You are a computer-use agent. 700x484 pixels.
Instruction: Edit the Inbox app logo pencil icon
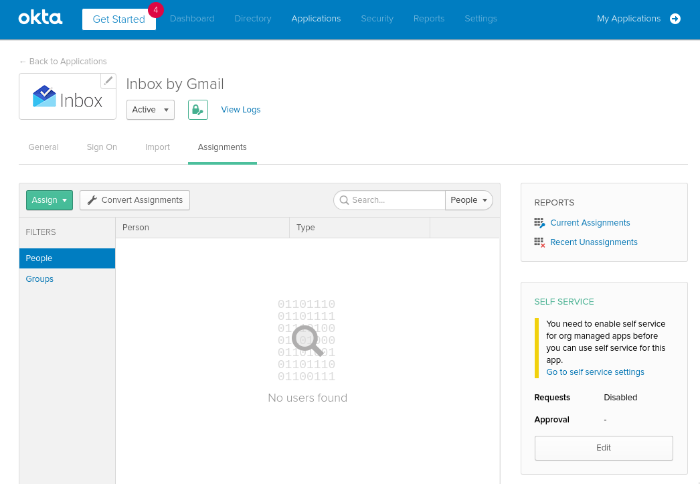108,81
